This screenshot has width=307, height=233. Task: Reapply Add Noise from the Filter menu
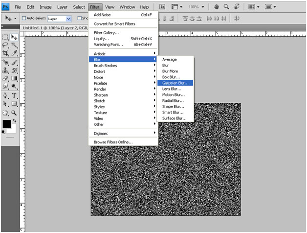click(x=123, y=15)
